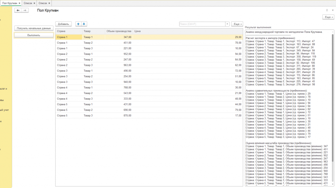
Task: Sort by the Товар column header
Action: 94,31
